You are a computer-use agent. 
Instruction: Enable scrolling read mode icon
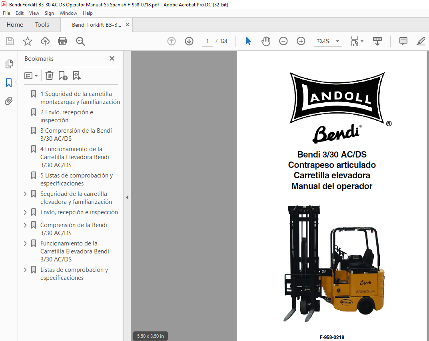point(377,41)
